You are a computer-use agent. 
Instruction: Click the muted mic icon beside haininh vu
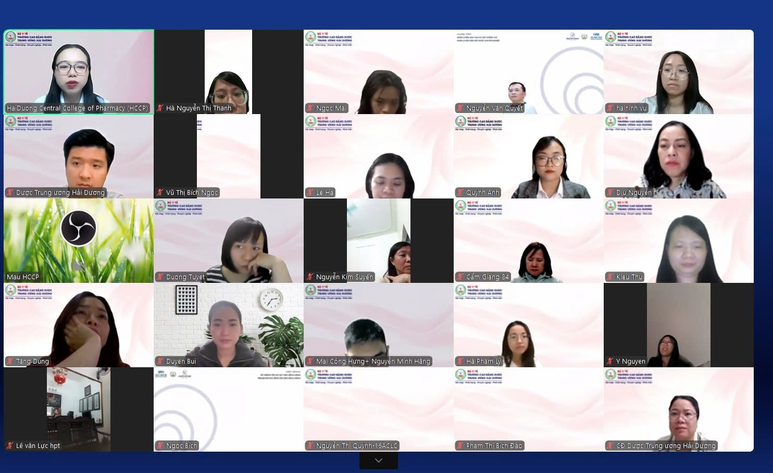click(x=610, y=108)
